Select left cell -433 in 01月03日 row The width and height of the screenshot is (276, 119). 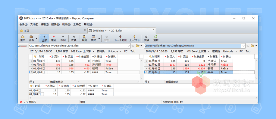pos(83,68)
